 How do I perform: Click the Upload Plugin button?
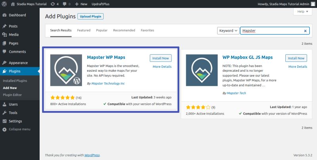[90, 16]
